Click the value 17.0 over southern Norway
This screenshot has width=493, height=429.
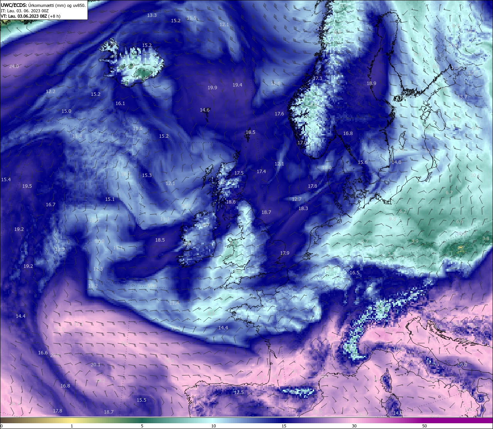click(302, 143)
